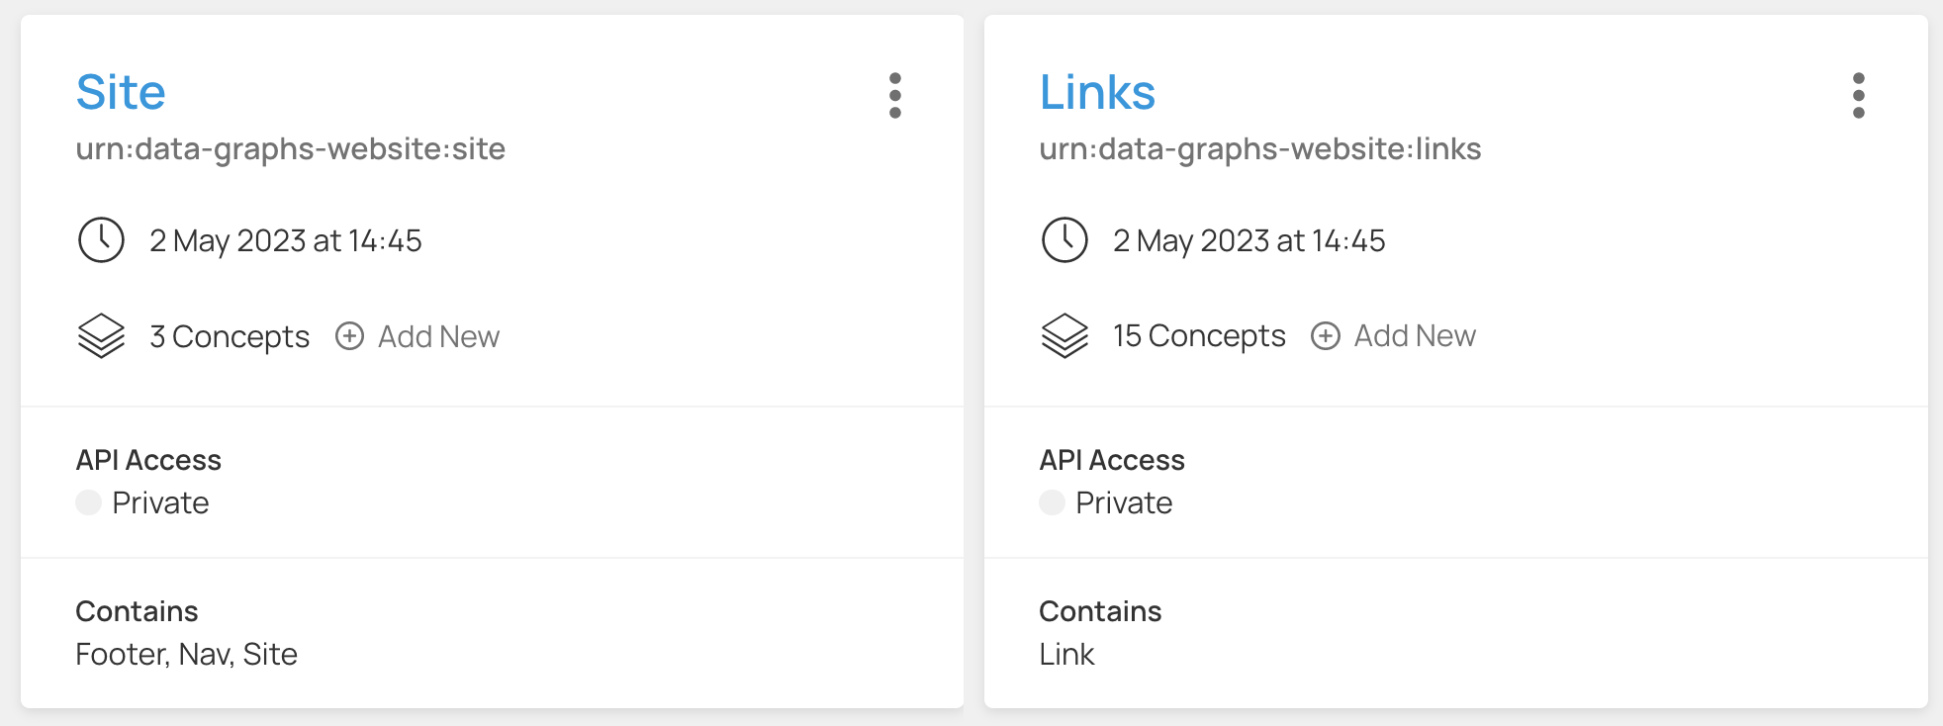Open the Links dataset title link

1097,92
